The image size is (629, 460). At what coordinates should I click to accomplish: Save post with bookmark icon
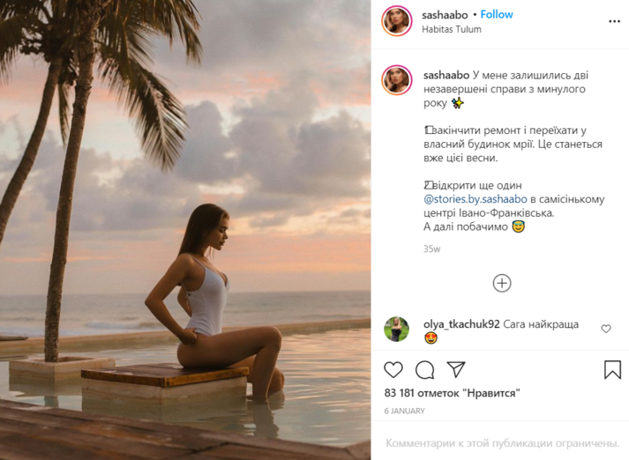[612, 369]
